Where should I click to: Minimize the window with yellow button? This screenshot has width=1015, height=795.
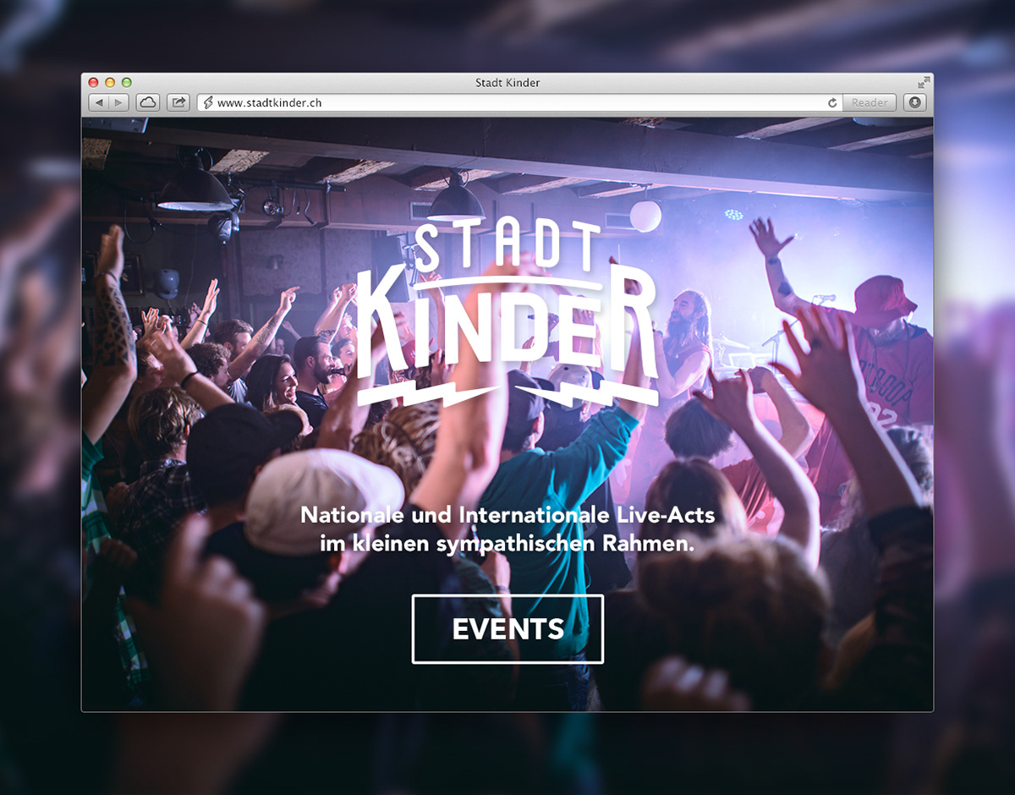point(110,82)
